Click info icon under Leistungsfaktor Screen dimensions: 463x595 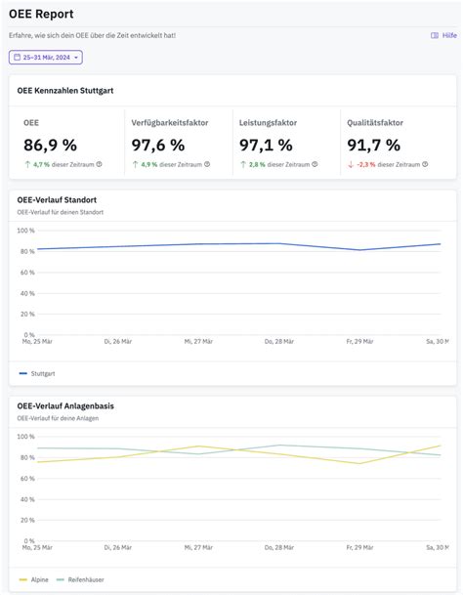[x=315, y=164]
